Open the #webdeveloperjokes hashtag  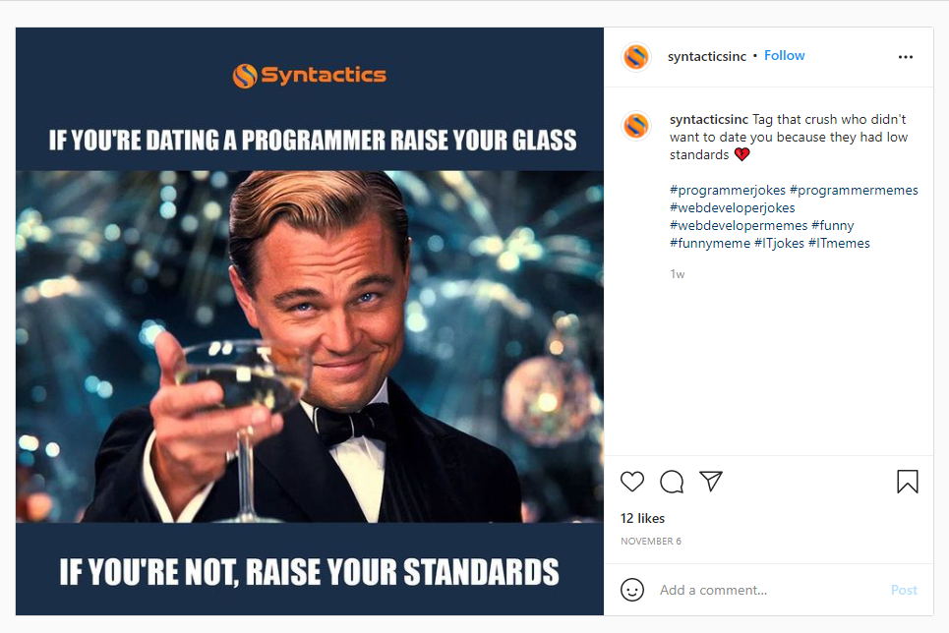pos(732,207)
